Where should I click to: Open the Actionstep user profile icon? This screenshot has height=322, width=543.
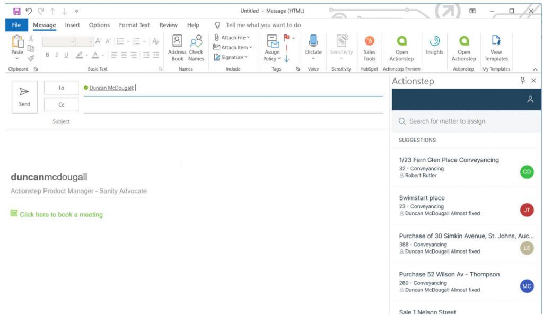[530, 100]
